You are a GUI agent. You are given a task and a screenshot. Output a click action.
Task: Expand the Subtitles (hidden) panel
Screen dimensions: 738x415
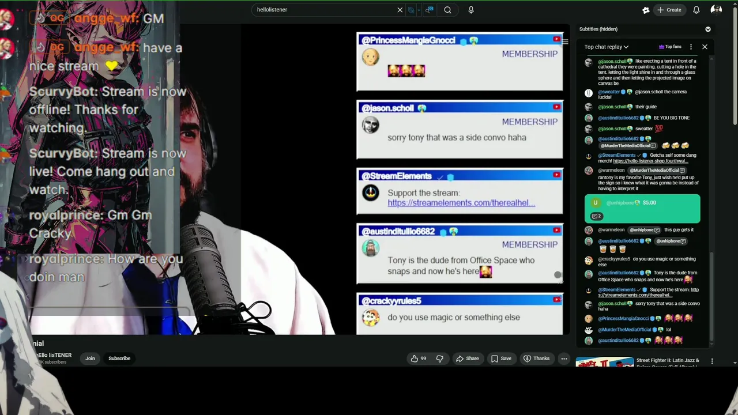(x=708, y=29)
